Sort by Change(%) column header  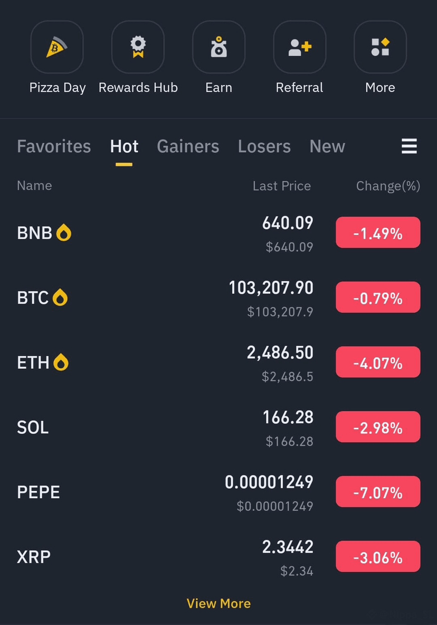click(x=388, y=186)
